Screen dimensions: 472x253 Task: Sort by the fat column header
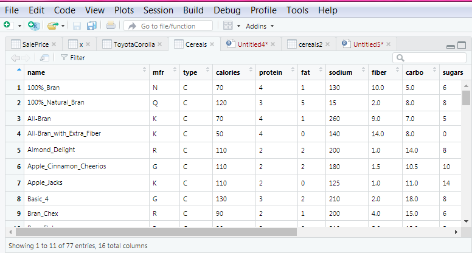point(311,72)
